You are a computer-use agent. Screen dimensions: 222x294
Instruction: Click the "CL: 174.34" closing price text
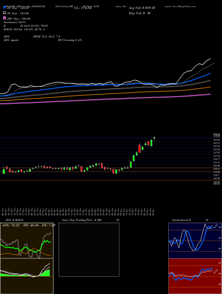tap(83, 8)
